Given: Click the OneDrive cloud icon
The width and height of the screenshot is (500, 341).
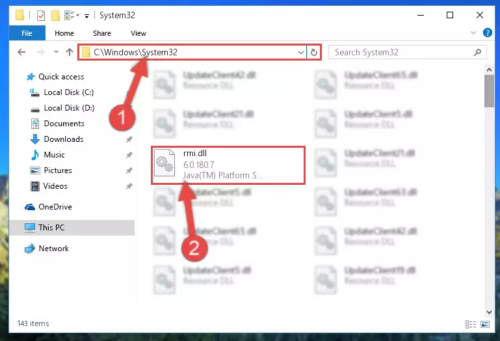Looking at the screenshot, I should click(x=30, y=207).
